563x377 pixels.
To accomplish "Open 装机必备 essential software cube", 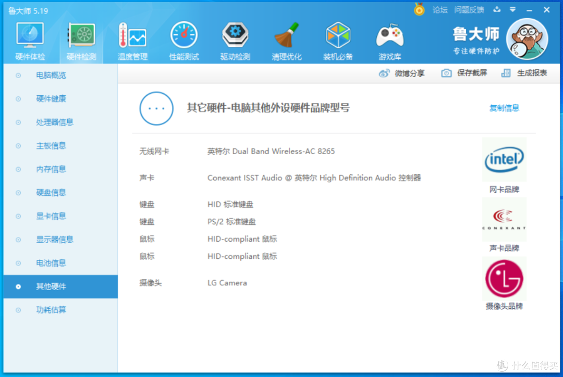I will click(x=338, y=41).
